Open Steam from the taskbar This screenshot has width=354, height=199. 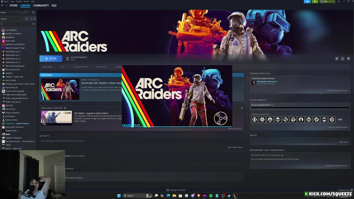tap(229, 196)
